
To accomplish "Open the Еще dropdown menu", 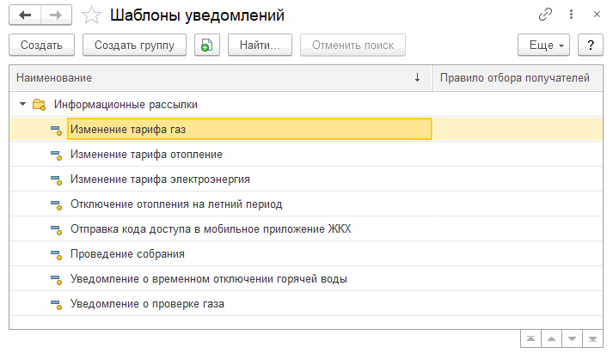I will (544, 46).
